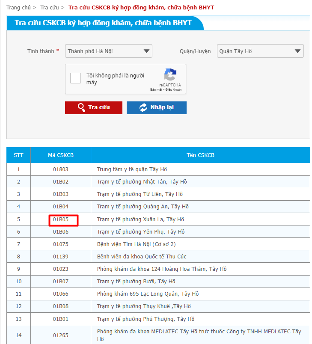Click the STT column header

click(18, 155)
